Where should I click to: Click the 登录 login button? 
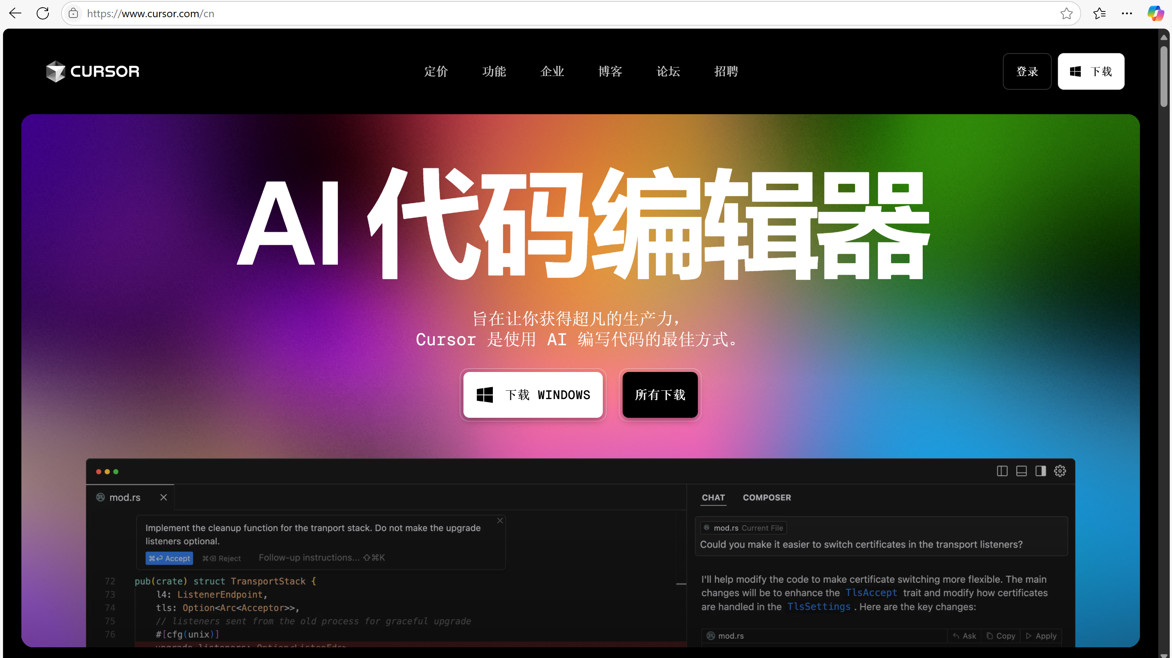pyautogui.click(x=1027, y=71)
